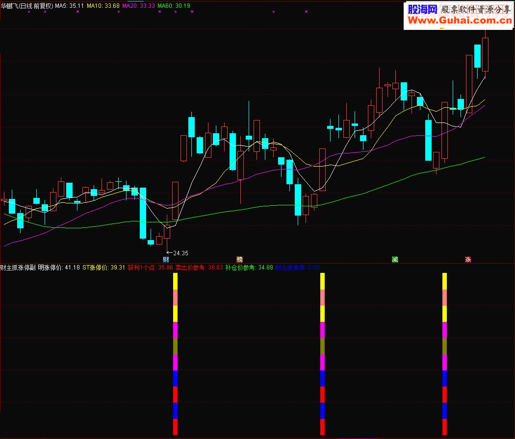Click the last signal bar in indicator panel
Screen dimensions: 515x439
pyautogui.click(x=445, y=354)
